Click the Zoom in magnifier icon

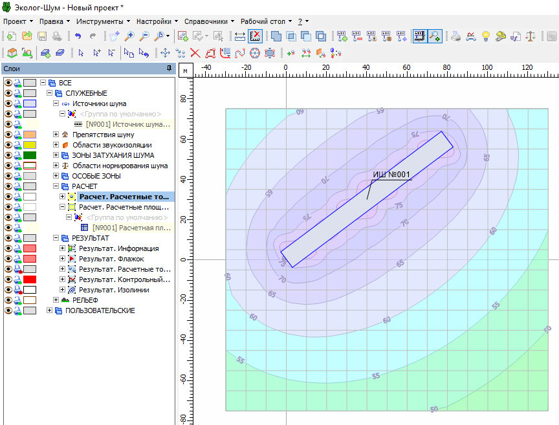tap(129, 37)
